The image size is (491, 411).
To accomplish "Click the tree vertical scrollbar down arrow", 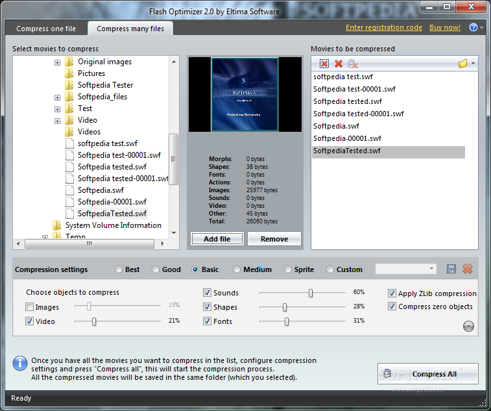I will 174,233.
